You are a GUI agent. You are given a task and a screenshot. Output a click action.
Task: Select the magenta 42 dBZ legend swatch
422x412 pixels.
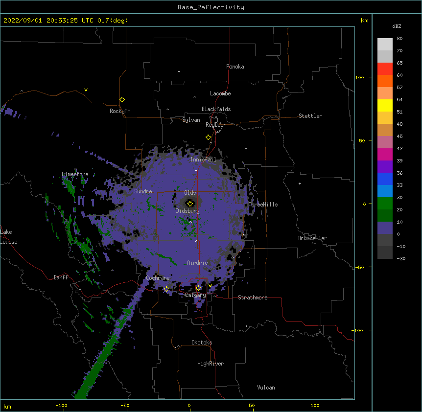click(x=385, y=154)
